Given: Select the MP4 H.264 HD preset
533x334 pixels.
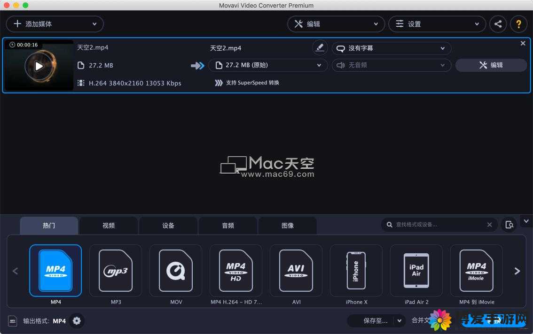Looking at the screenshot, I should (236, 271).
